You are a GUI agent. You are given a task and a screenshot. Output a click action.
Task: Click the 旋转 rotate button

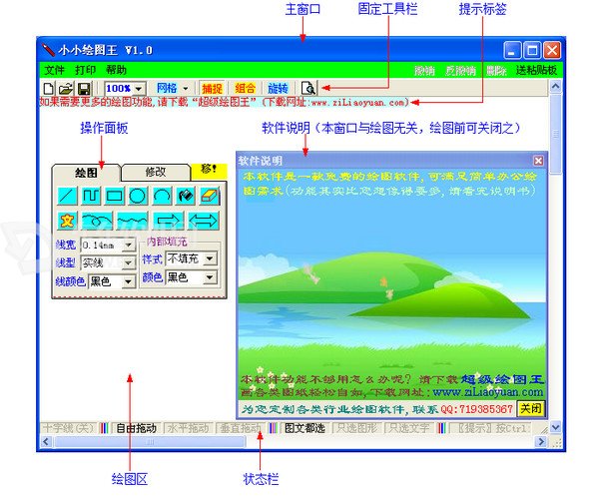click(278, 88)
